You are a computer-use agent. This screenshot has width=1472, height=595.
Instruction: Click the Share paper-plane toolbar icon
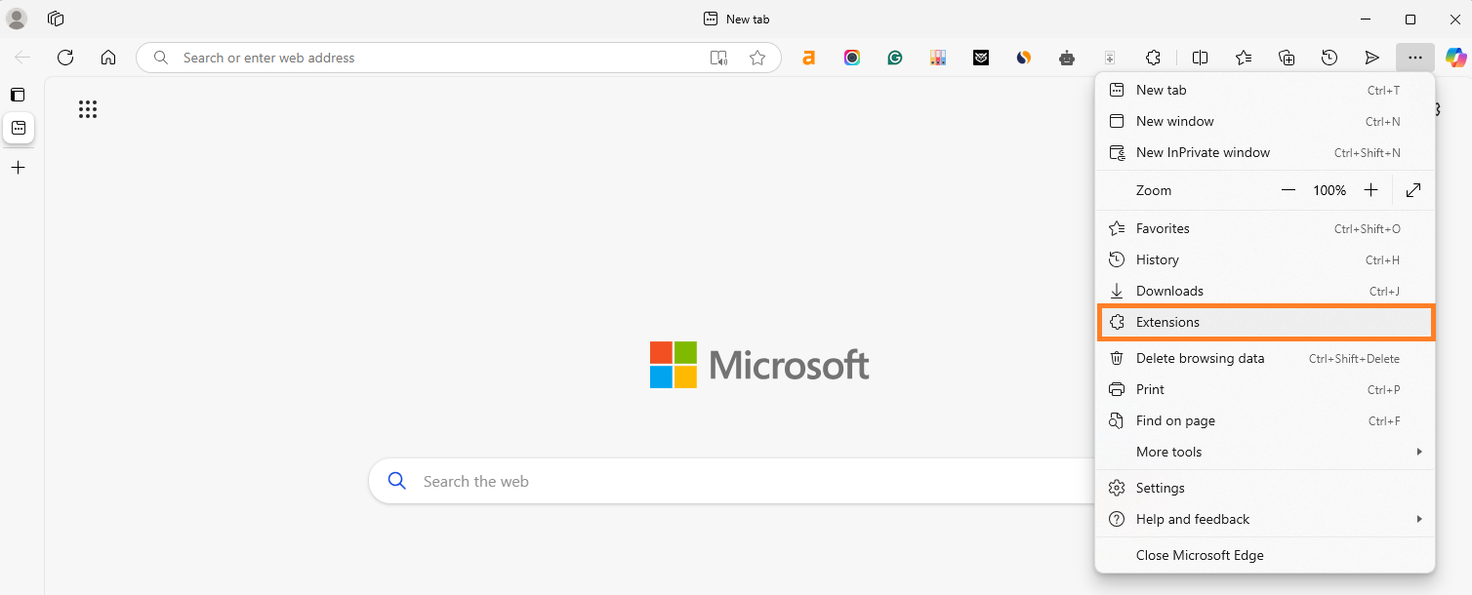[x=1372, y=58]
